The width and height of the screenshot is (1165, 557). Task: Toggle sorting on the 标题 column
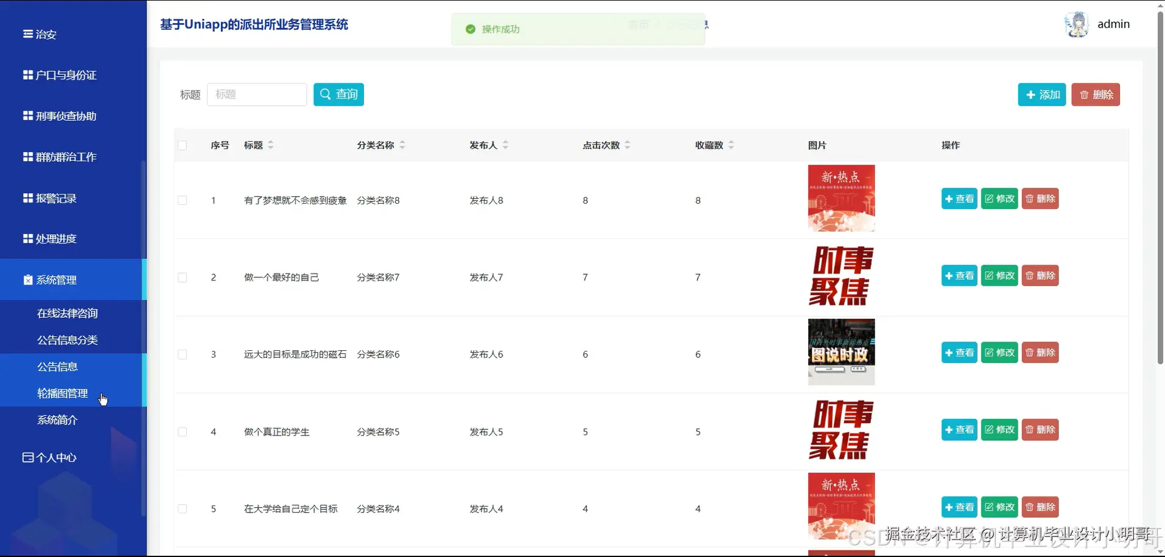(269, 145)
